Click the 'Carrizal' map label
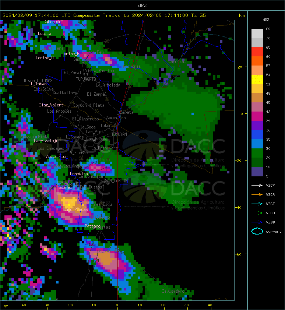Screen dimensions: 285x310 pyautogui.click(x=177, y=61)
